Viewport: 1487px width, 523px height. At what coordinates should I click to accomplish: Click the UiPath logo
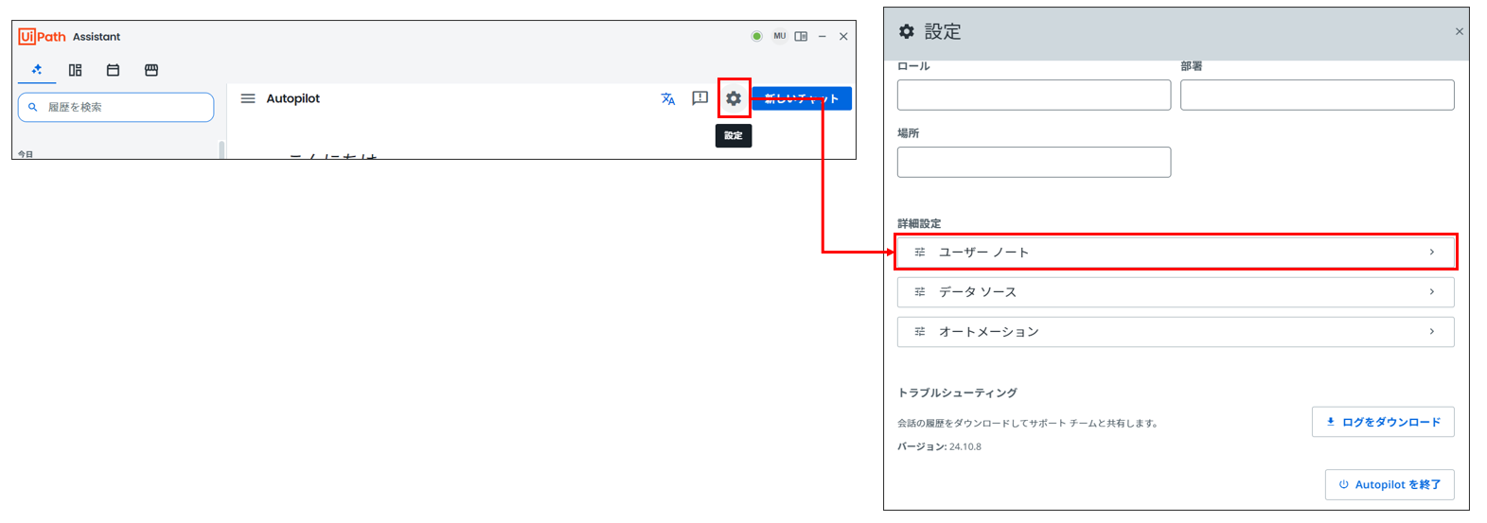point(43,36)
